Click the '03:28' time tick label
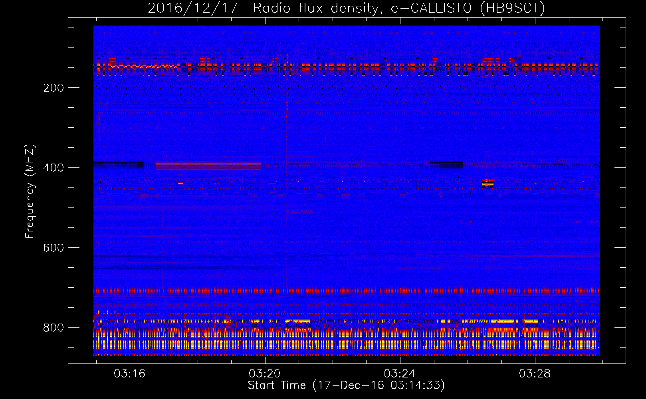The height and width of the screenshot is (399, 646). (x=535, y=374)
